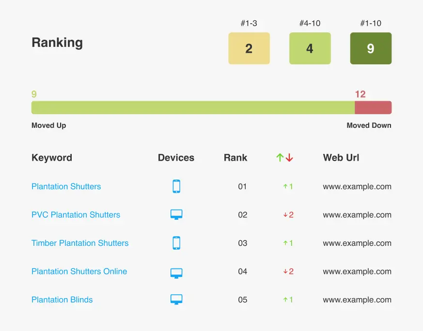Click the up 1 change for Plantation Blinds
The image size is (423, 331).
[x=288, y=300]
